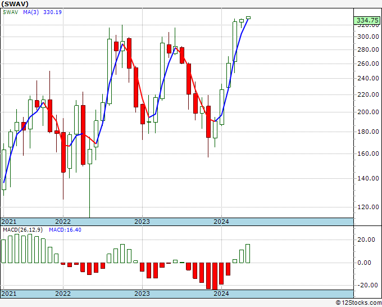Click the 334.75 current price label
382x307 pixels.
[367, 20]
